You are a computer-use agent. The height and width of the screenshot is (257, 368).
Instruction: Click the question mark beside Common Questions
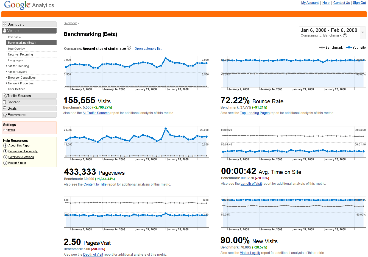(5, 157)
